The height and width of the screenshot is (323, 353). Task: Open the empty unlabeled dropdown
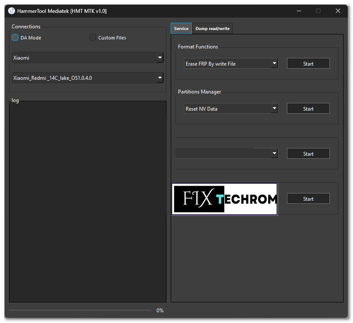click(227, 154)
